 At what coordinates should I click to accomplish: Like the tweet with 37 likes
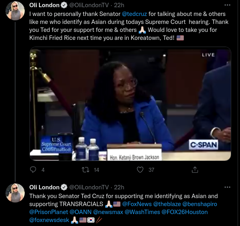pos(140,169)
